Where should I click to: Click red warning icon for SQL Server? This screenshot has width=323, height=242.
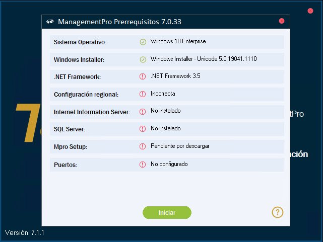pos(142,129)
